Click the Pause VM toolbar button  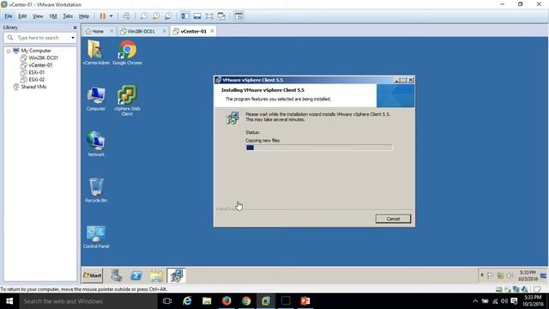pyautogui.click(x=103, y=16)
